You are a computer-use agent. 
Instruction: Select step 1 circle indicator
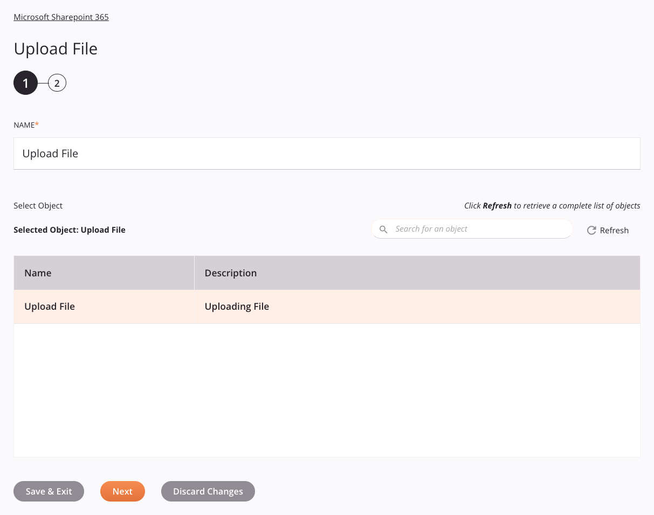pos(25,83)
